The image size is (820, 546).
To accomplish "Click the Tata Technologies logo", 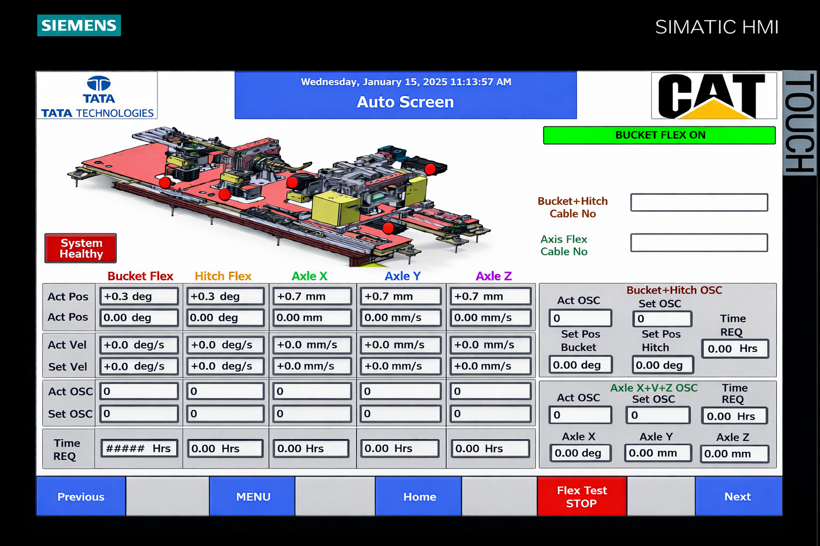I will 97,96.
